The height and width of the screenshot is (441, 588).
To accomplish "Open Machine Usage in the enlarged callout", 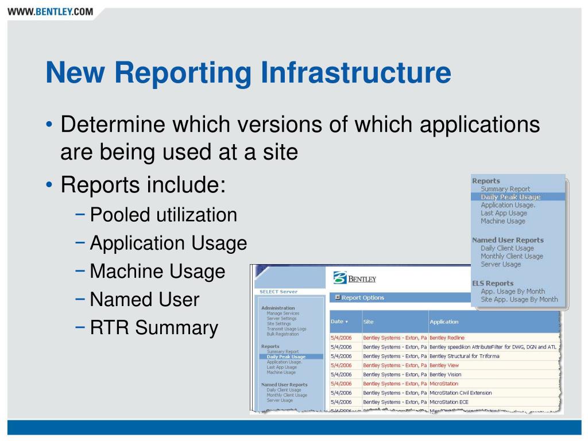I will [503, 221].
